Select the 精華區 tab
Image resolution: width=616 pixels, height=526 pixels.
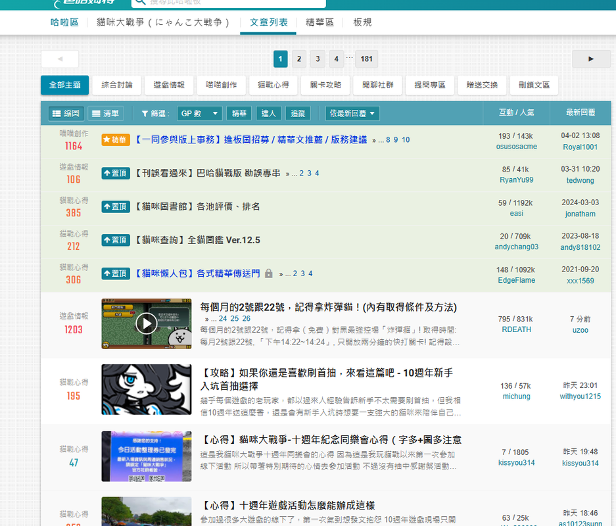click(320, 22)
